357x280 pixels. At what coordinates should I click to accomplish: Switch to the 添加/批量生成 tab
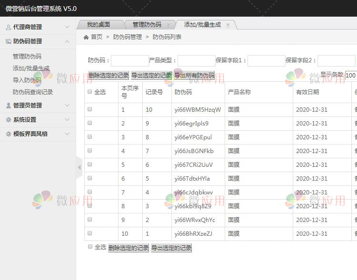coord(202,25)
